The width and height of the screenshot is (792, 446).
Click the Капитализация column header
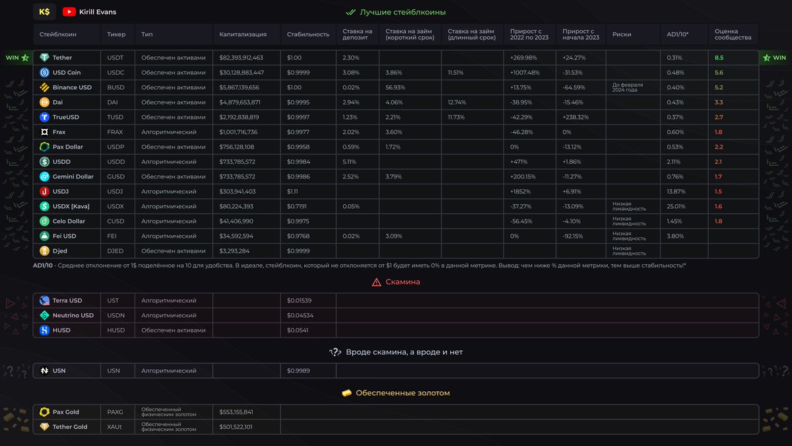point(244,34)
